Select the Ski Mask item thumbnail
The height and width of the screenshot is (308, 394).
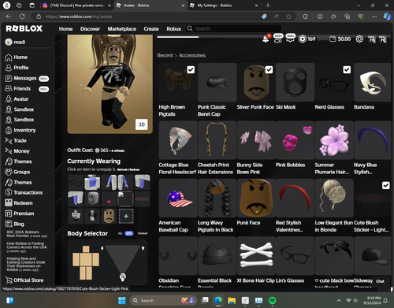point(295,82)
